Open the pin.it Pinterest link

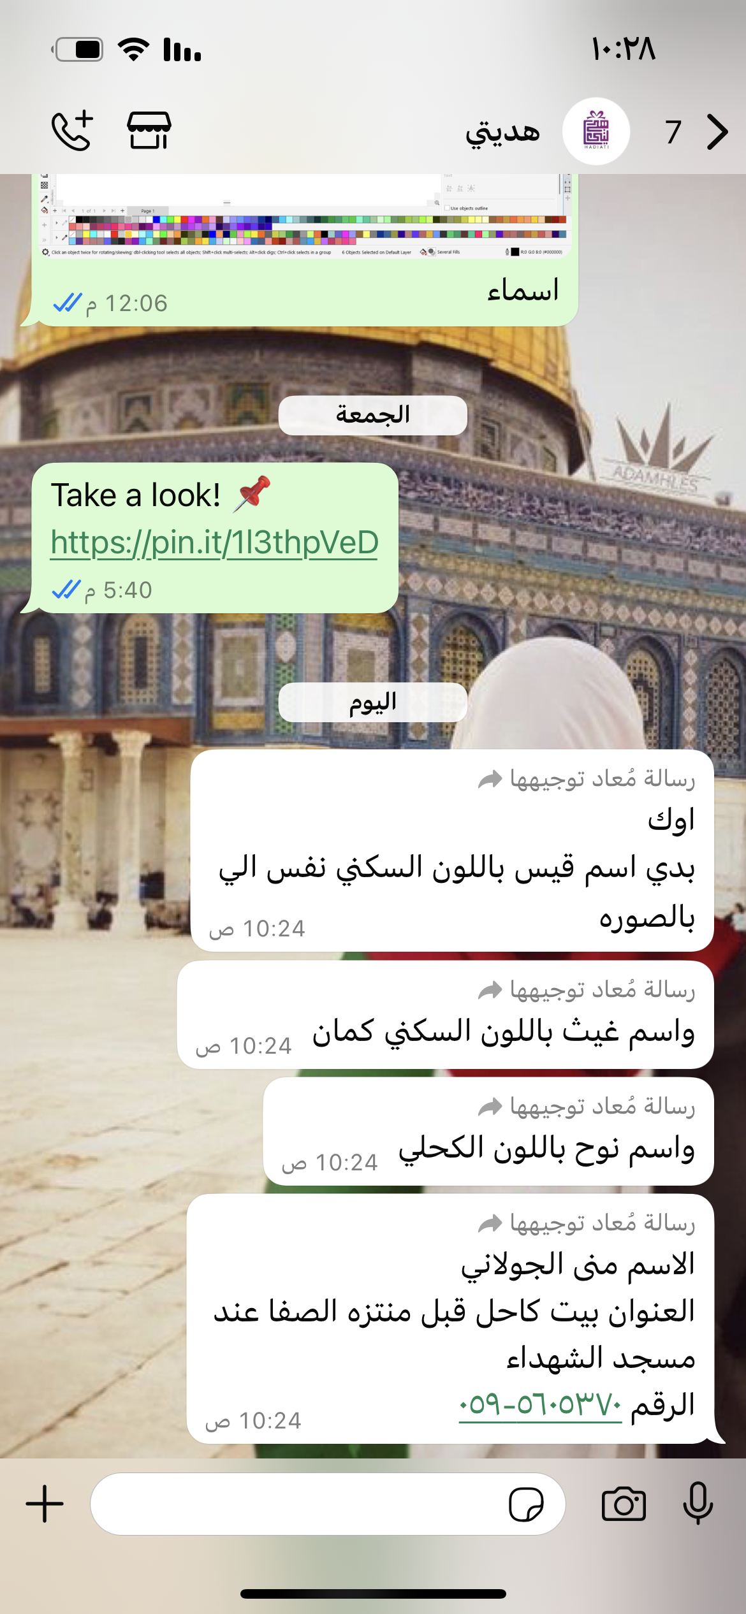tap(214, 542)
